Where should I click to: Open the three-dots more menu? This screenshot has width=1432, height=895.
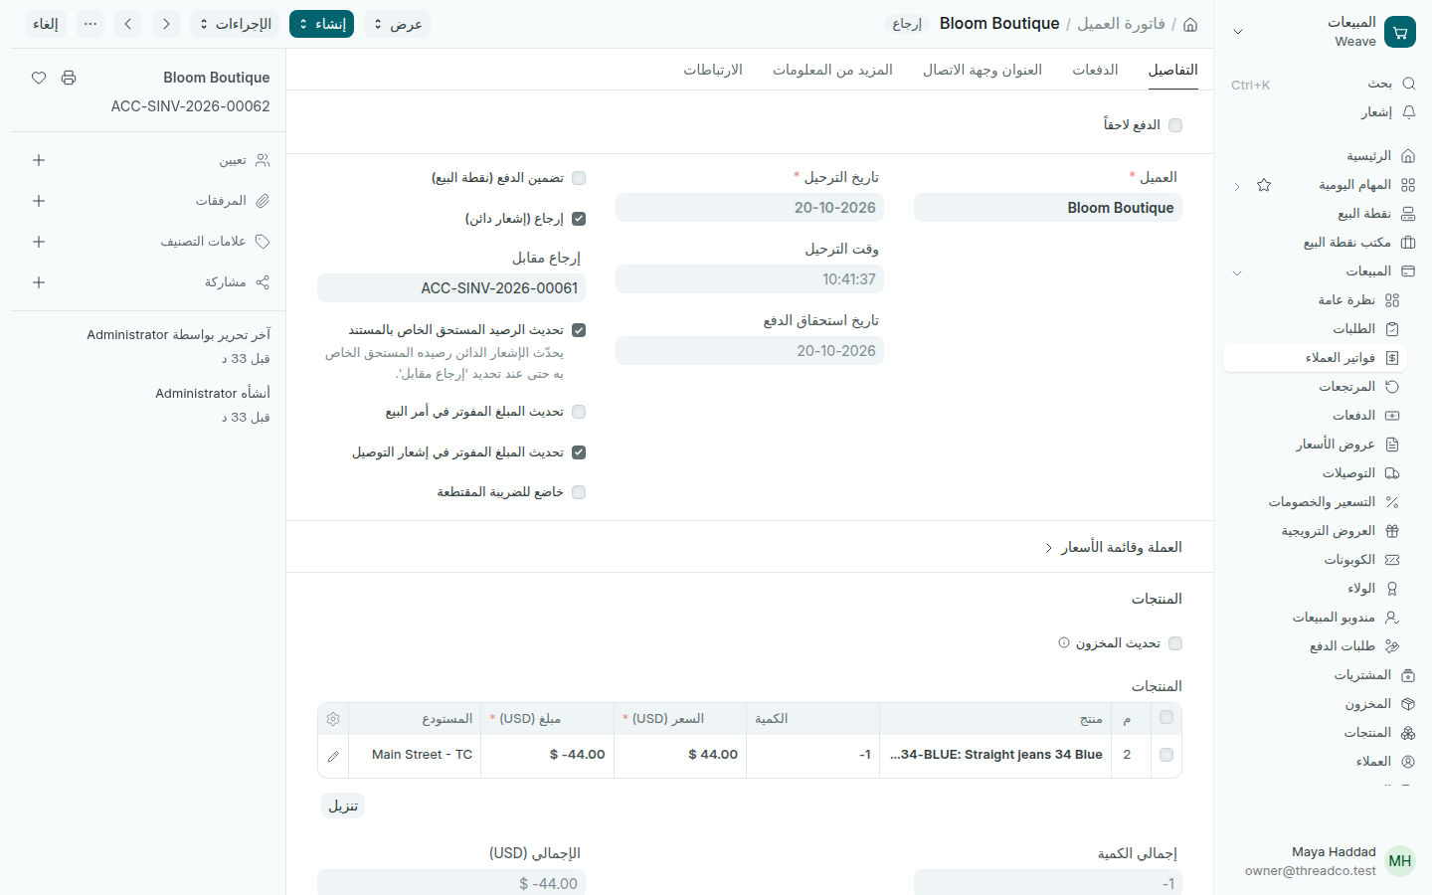[90, 24]
